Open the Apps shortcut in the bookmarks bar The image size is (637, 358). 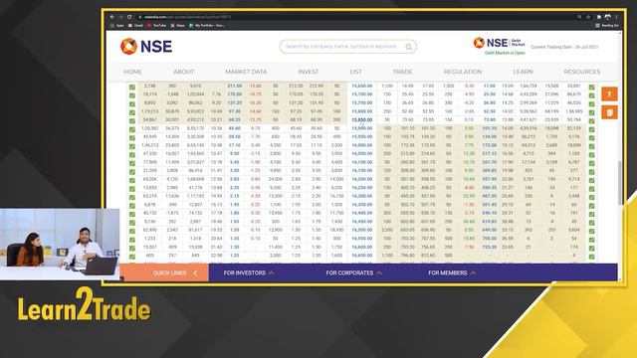coord(117,25)
